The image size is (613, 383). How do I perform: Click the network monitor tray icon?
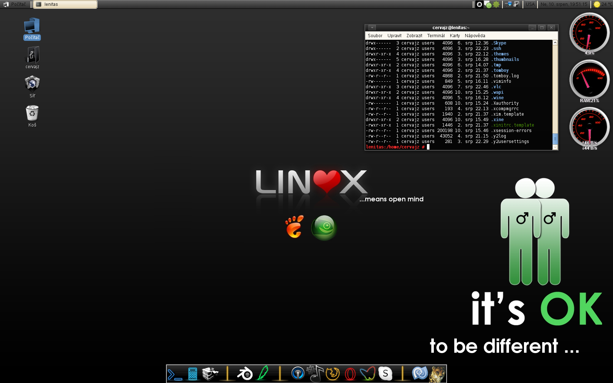tap(508, 4)
